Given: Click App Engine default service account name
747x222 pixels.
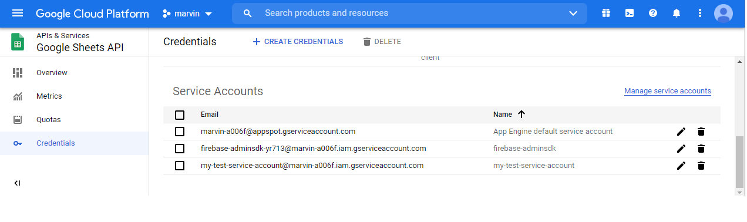Looking at the screenshot, I should tap(553, 132).
